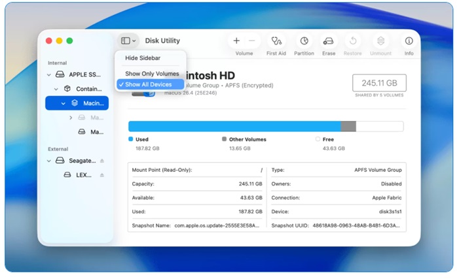This screenshot has width=457, height=279.
Task: Add a volume with the plus button
Action: point(236,41)
